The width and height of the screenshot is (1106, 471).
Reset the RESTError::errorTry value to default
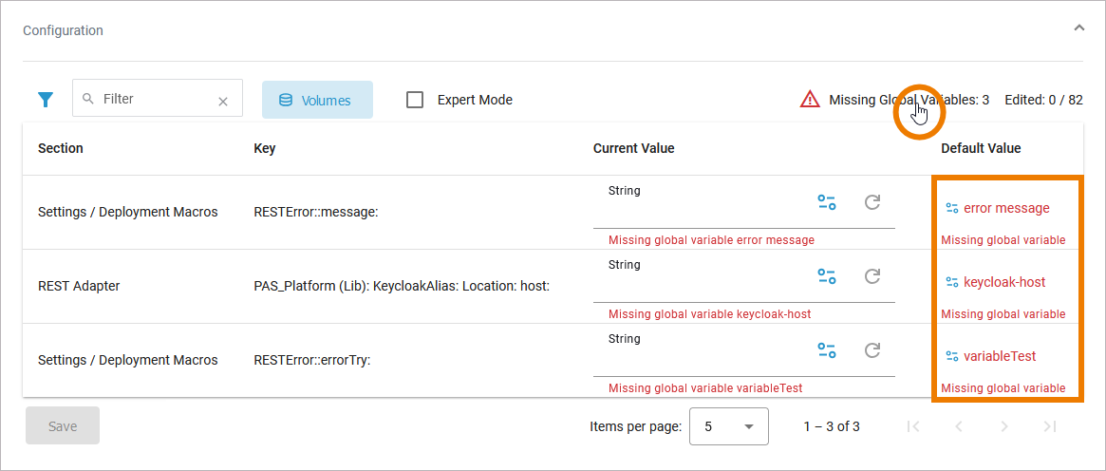(x=872, y=350)
